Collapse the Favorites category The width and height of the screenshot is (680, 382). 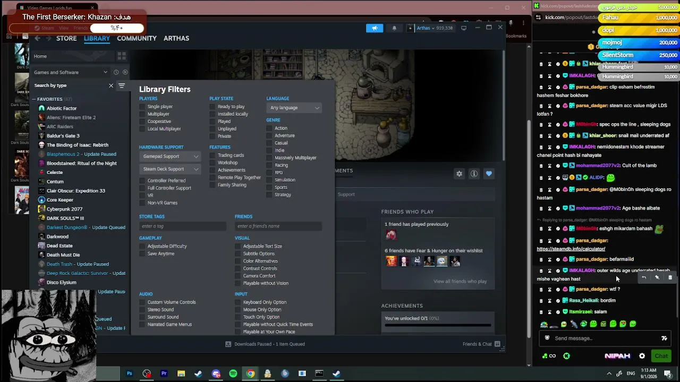tap(35, 99)
